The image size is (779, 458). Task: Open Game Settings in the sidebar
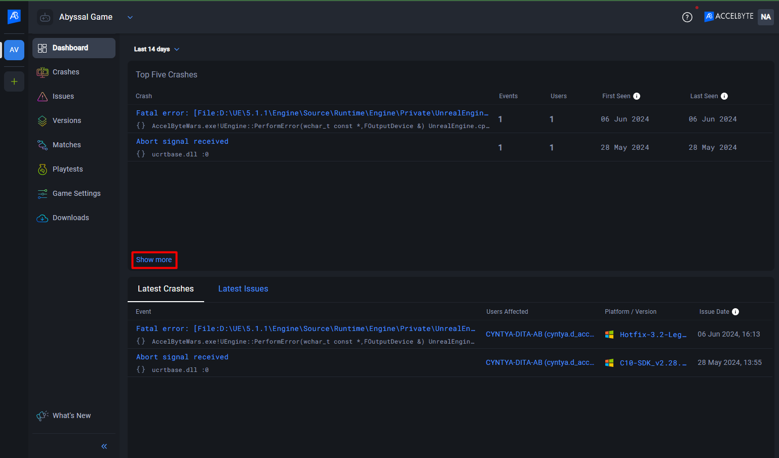pos(74,194)
